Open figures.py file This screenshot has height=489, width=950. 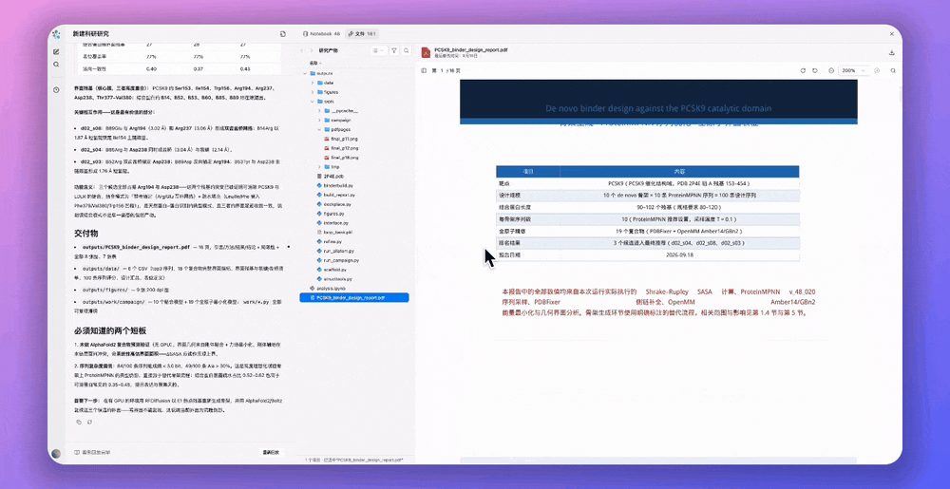coord(331,214)
